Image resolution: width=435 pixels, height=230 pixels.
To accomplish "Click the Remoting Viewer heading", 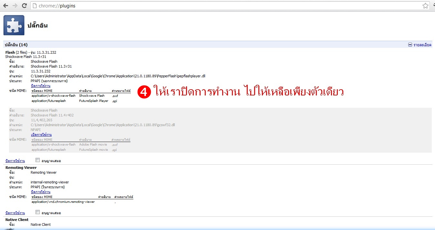I will coord(21,168).
